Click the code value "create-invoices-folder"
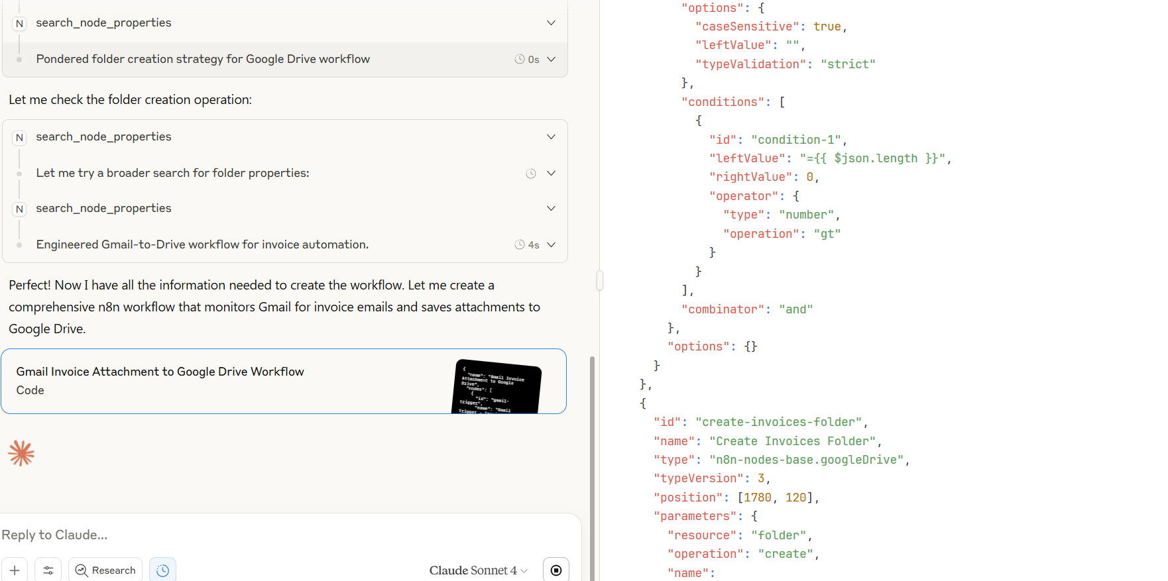The width and height of the screenshot is (1168, 581). point(778,422)
